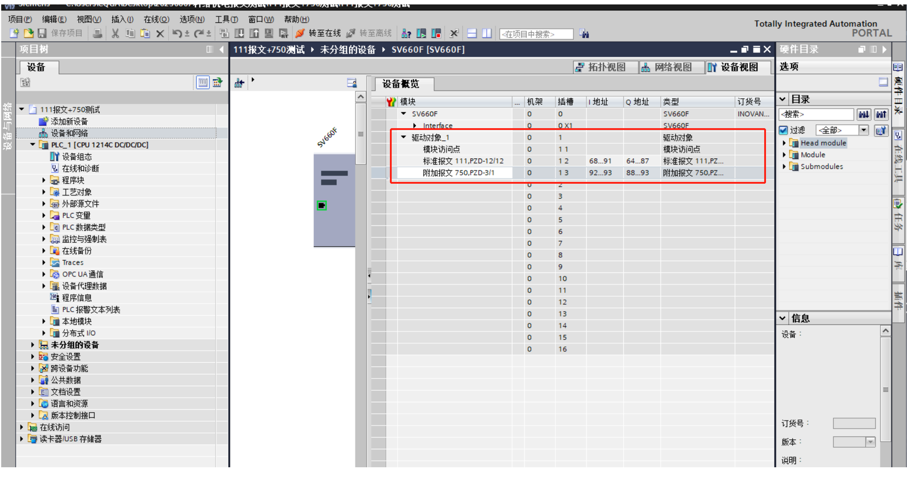Collapse 驱动对象_1 row in device overview
This screenshot has height=485, width=909.
[404, 137]
